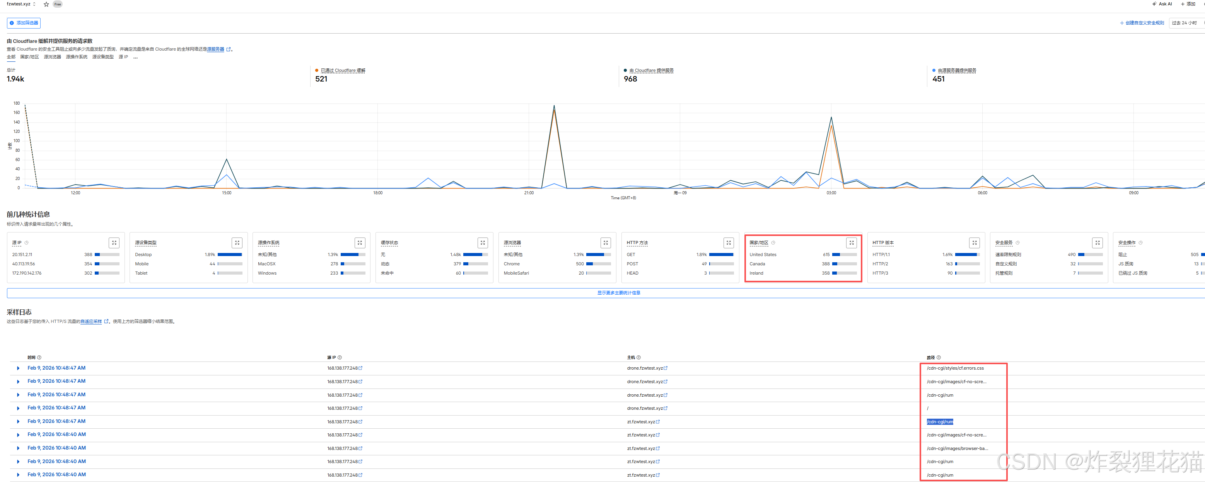Open external link icon for drone.fzwtest.xyz first row
Screen dimensions: 1205x482
[666, 368]
